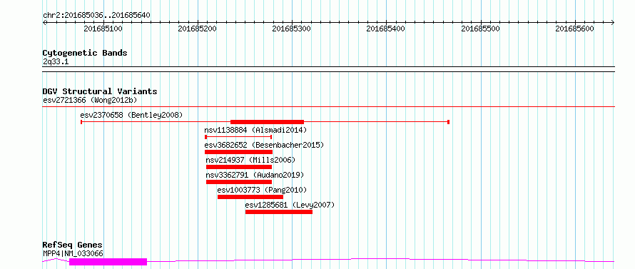This screenshot has height=269, width=635.
Task: Open the esv1003773 (Pang2010) variant bar
Action: tap(250, 197)
